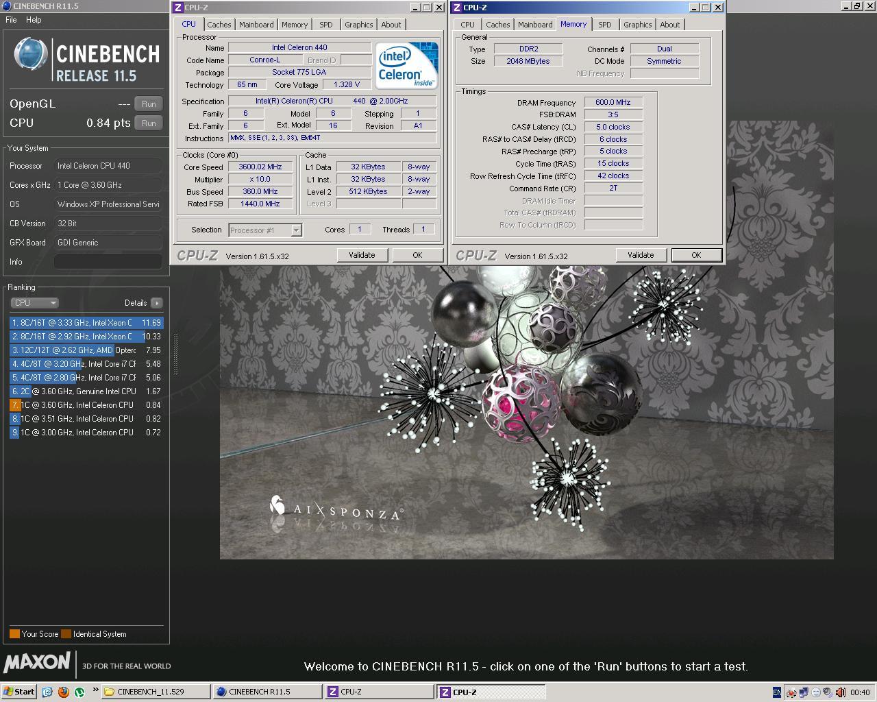Launch uTorrent from the quick launch bar

pos(79,692)
